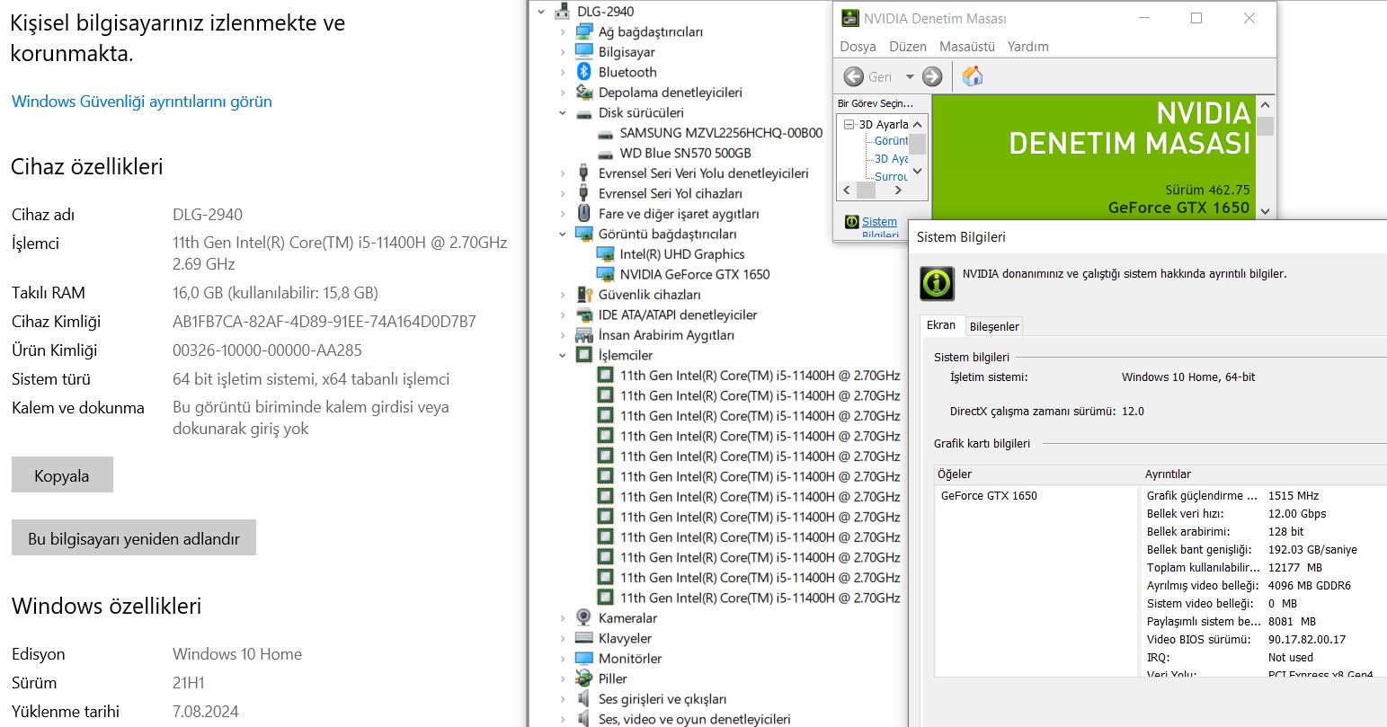Viewport: 1387px width, 727px height.
Task: Select GeForce GTX 1650 in Öğeler list
Action: [989, 496]
